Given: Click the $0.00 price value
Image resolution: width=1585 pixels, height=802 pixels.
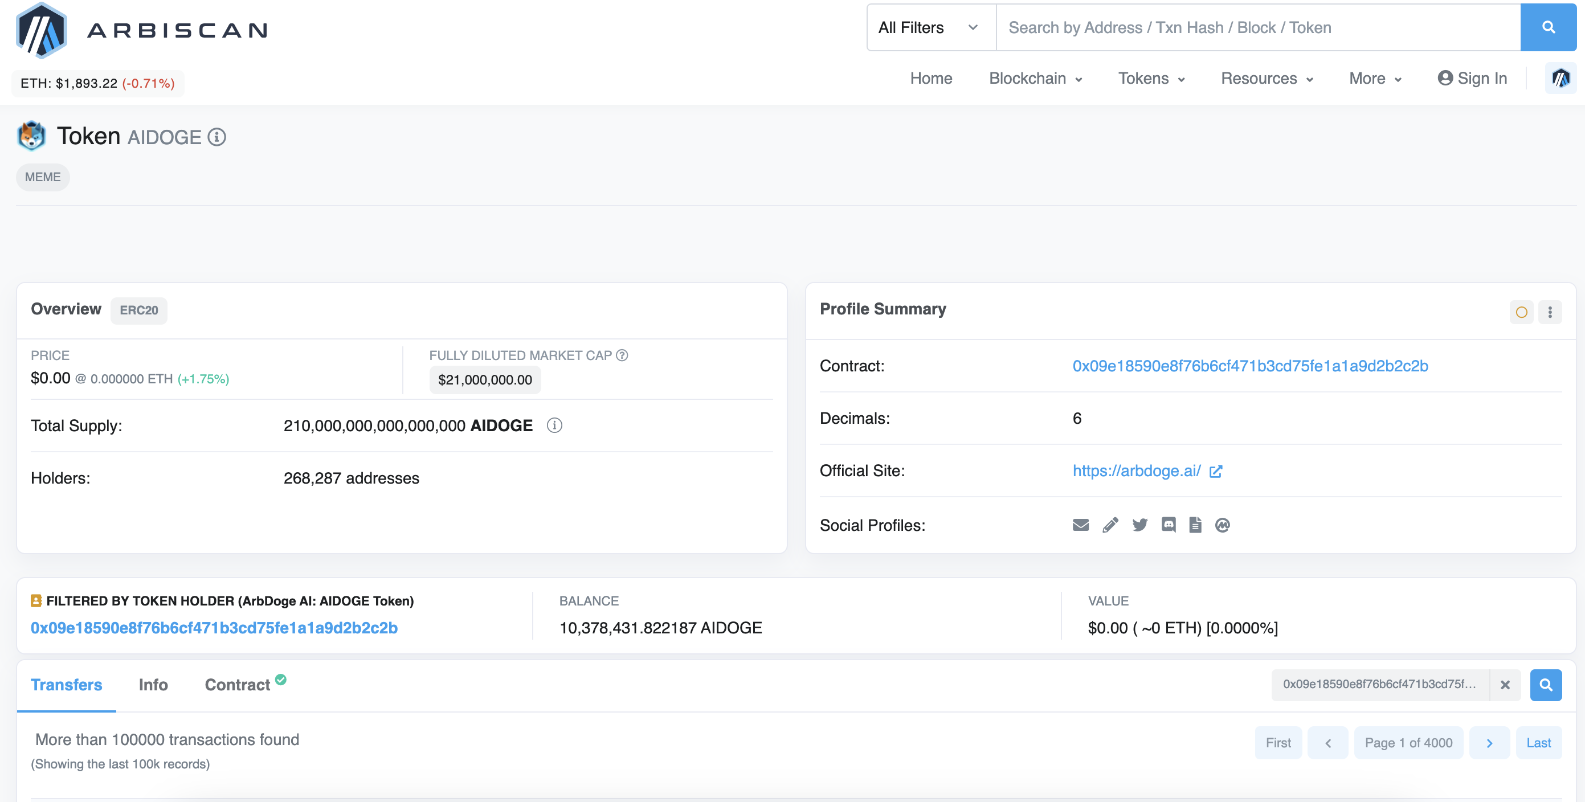Looking at the screenshot, I should coord(51,378).
